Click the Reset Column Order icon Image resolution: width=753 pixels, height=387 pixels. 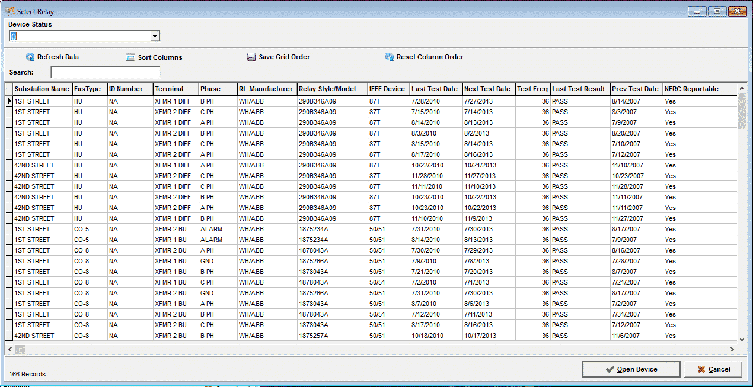click(390, 57)
